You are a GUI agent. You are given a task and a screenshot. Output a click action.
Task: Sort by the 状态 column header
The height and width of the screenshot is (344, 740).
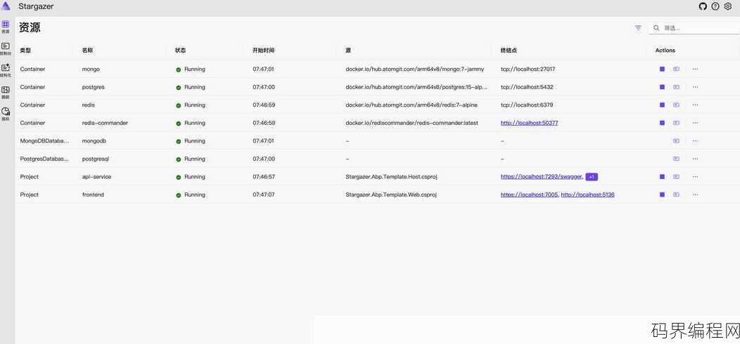[180, 51]
